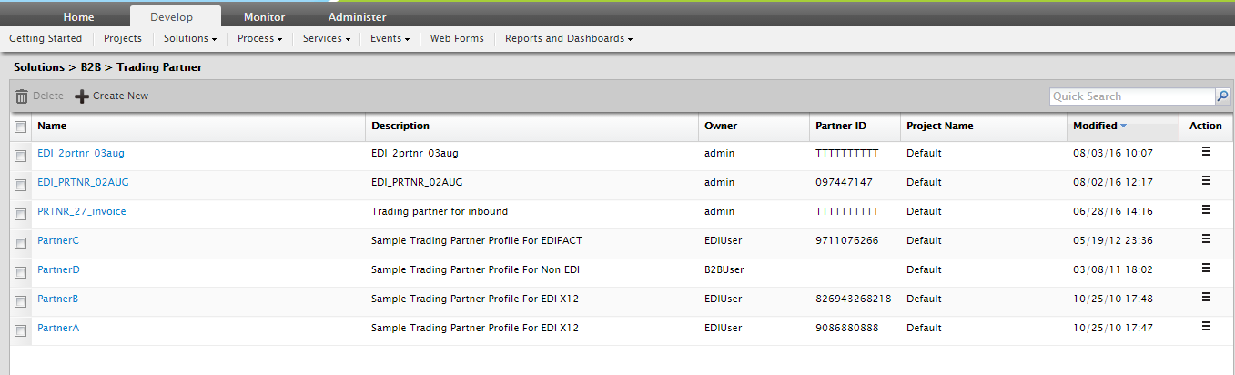Screen dimensions: 1235x375
Task: Click owner B2BUser cell
Action: point(724,269)
